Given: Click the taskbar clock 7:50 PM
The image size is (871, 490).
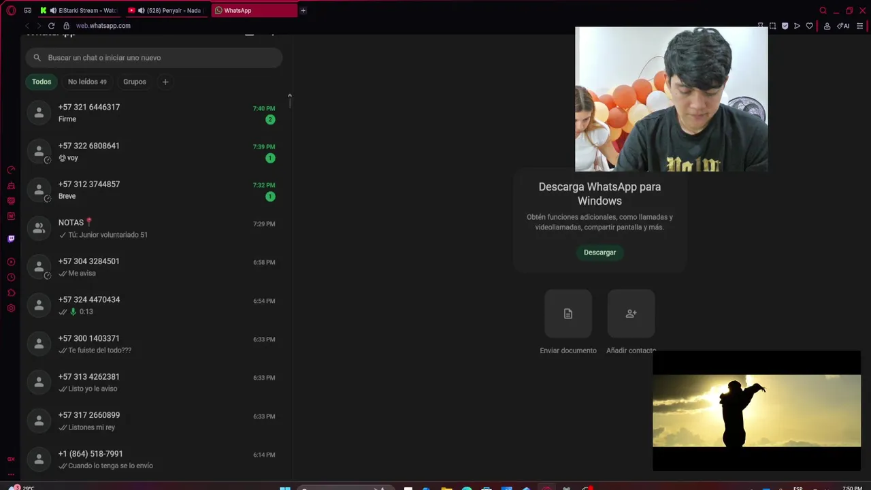Looking at the screenshot, I should pyautogui.click(x=852, y=487).
